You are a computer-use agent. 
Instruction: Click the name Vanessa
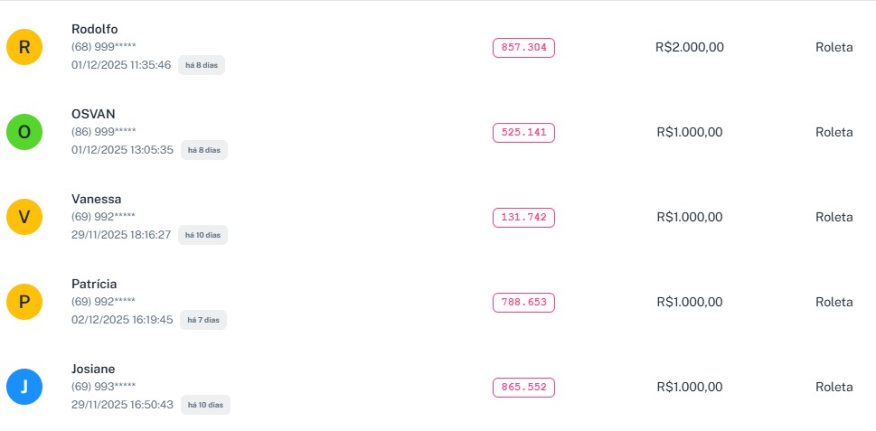(96, 199)
